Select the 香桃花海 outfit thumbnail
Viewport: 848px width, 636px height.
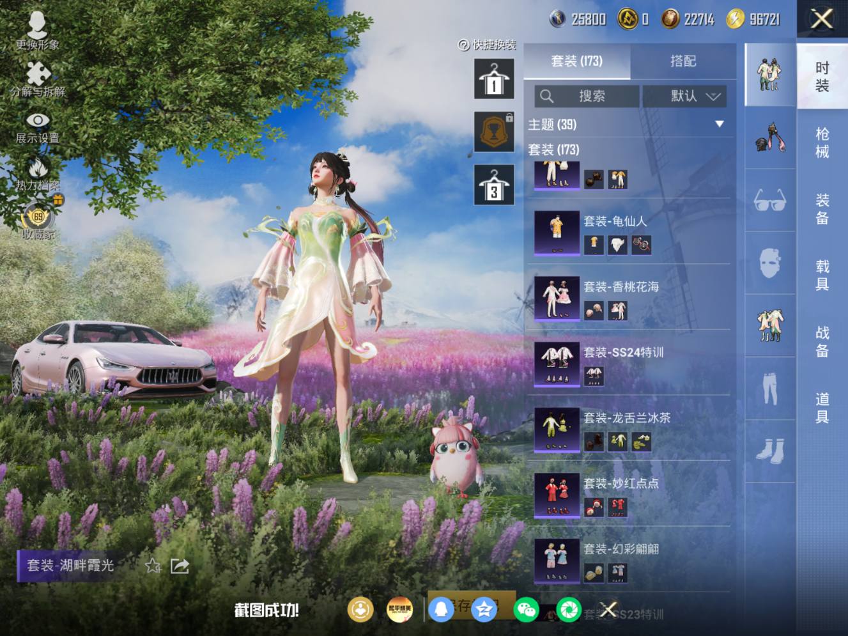point(557,299)
